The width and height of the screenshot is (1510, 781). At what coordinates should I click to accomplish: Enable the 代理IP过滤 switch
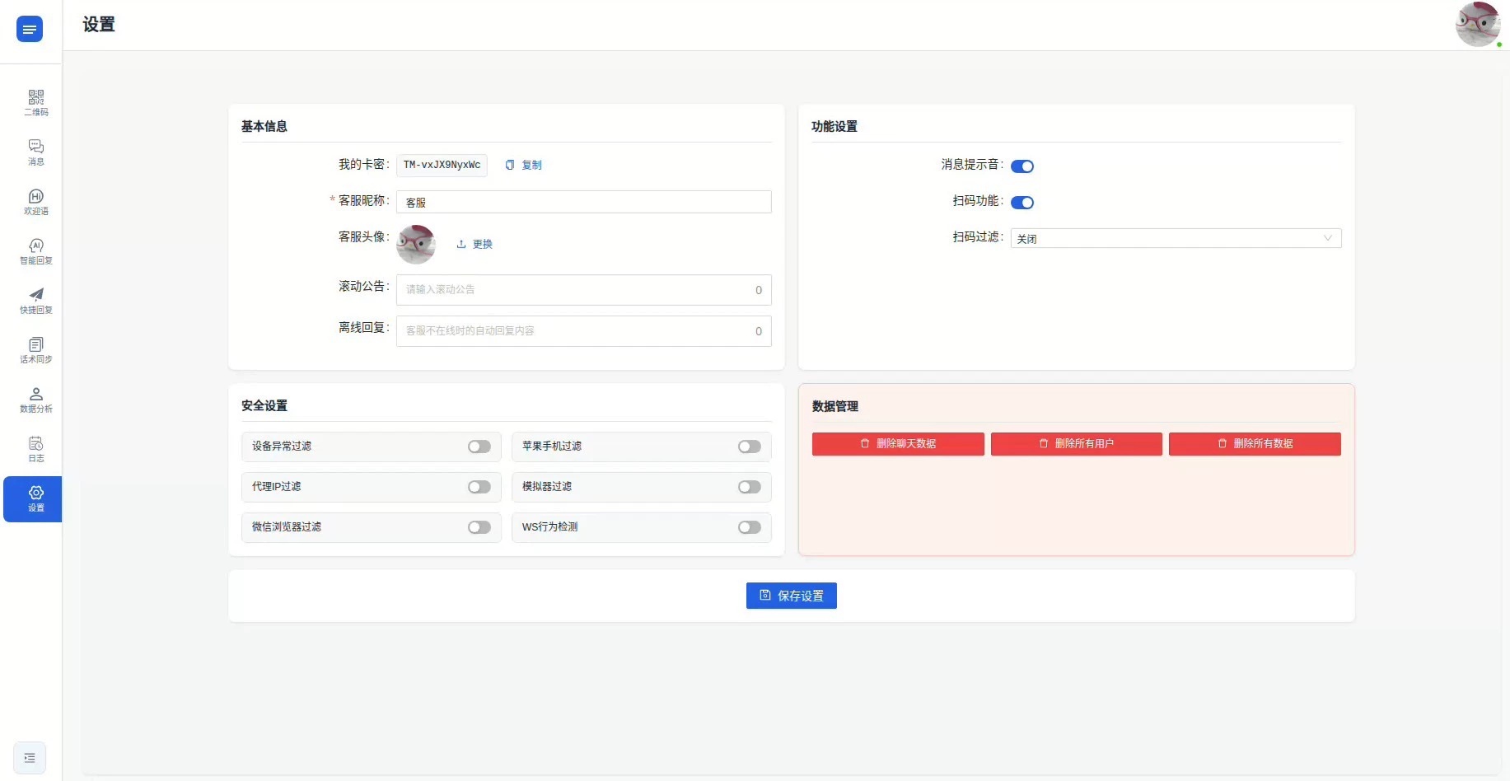point(479,487)
